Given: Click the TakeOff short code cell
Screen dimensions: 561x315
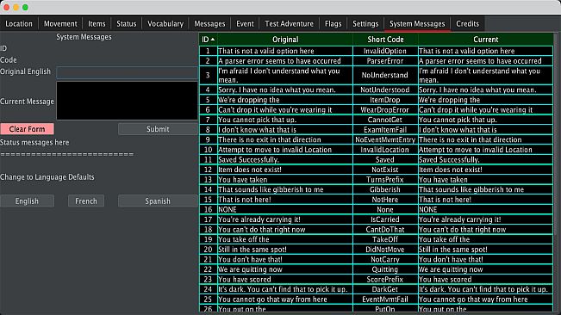Looking at the screenshot, I should [385, 239].
